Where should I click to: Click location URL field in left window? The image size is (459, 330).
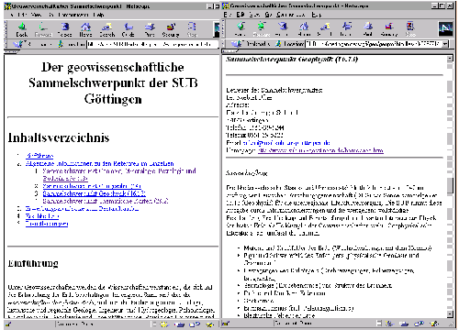click(x=152, y=44)
